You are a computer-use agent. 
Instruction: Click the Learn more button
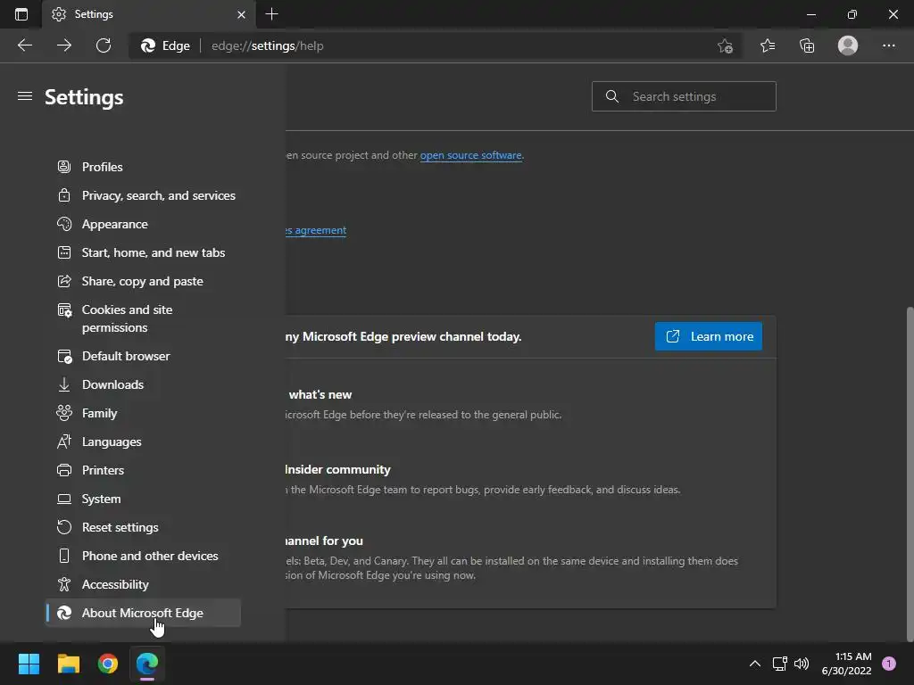tap(708, 336)
